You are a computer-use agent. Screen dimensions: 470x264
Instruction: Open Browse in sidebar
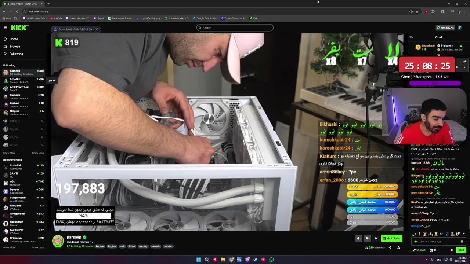pos(15,47)
